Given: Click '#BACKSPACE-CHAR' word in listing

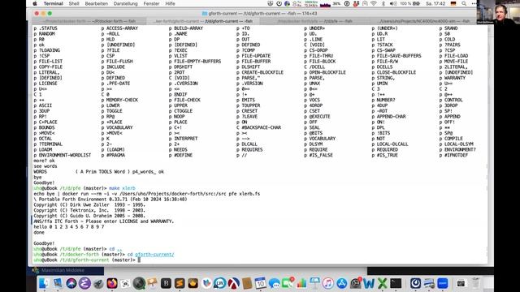Looking at the screenshot, I should (x=262, y=127).
